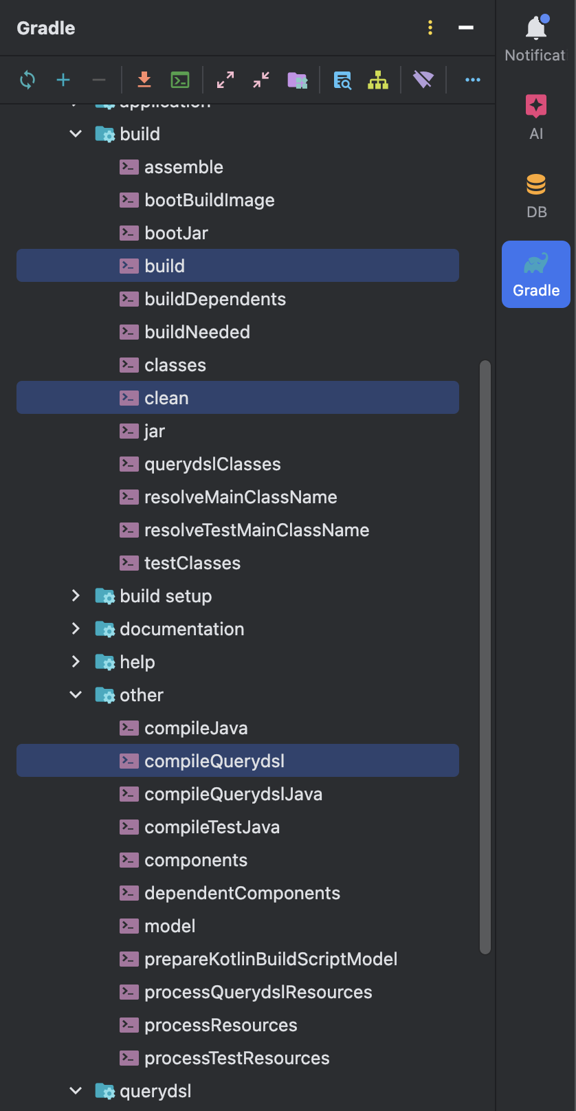The image size is (576, 1111).
Task: Toggle Offline Mode icon
Action: (423, 80)
